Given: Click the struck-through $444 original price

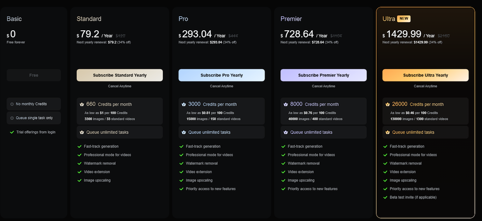Looking at the screenshot, I should click(x=233, y=36).
